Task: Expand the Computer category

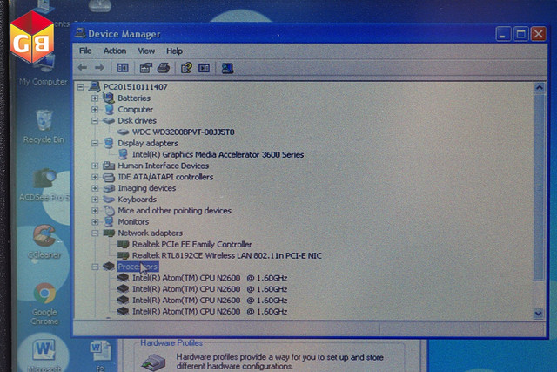Action: tap(95, 110)
